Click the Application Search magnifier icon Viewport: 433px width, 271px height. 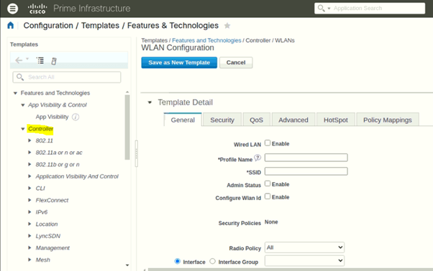322,8
